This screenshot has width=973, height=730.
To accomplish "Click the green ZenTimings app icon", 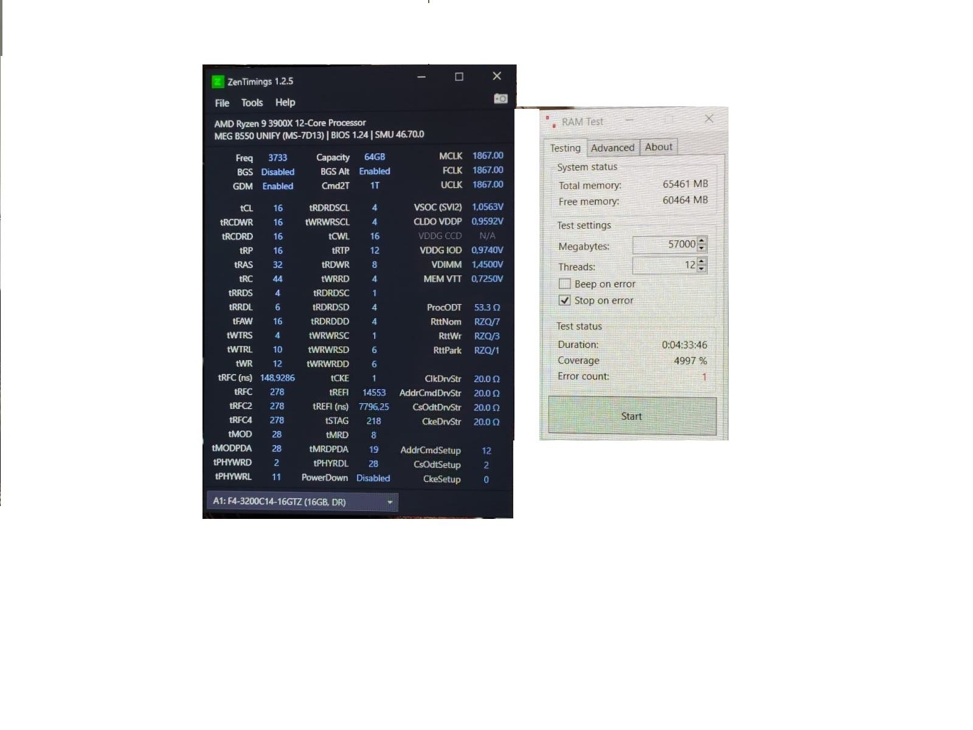I will (218, 82).
